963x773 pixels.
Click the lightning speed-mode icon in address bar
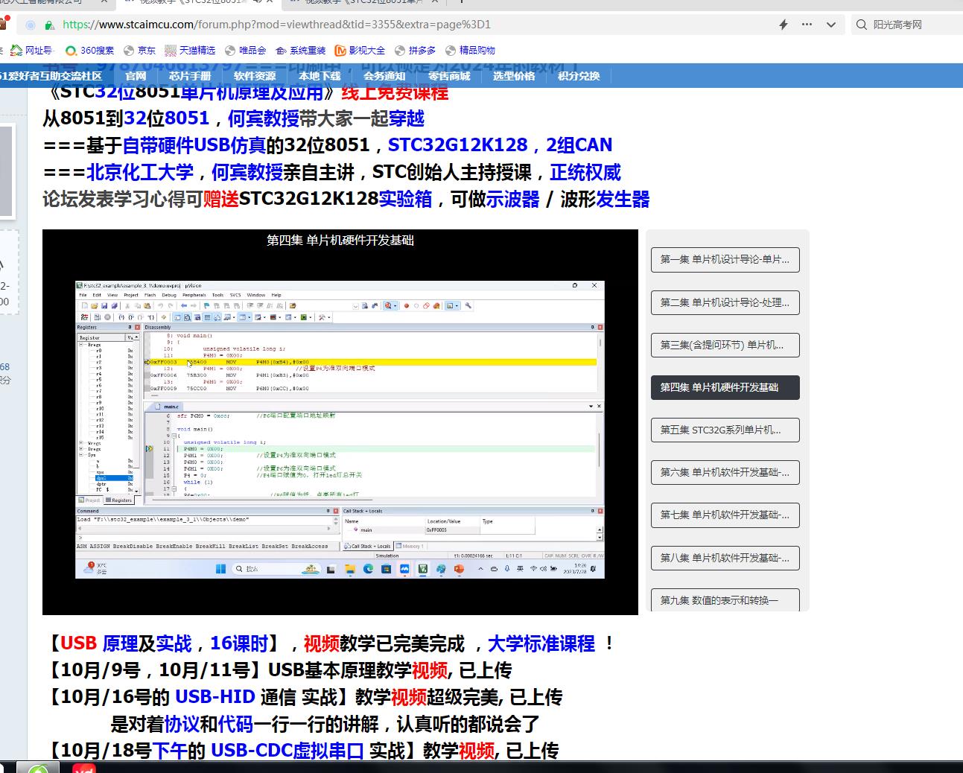(784, 25)
